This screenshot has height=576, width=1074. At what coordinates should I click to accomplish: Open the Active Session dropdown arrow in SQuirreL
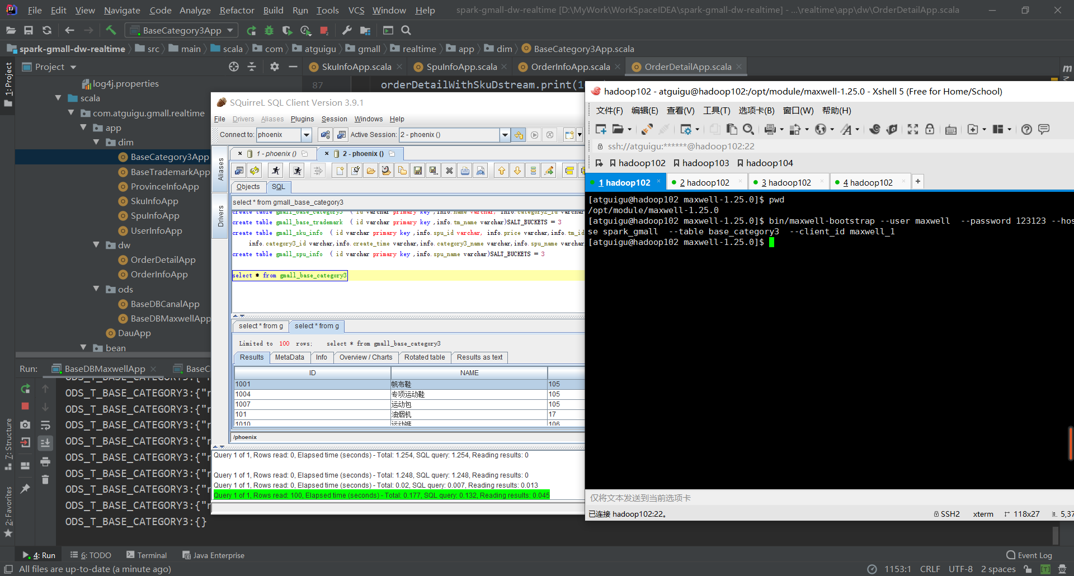point(505,135)
